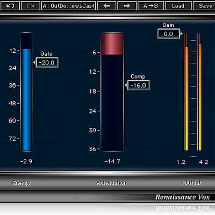Reset right output peak readout 4.2
215x215 pixels.
point(204,162)
